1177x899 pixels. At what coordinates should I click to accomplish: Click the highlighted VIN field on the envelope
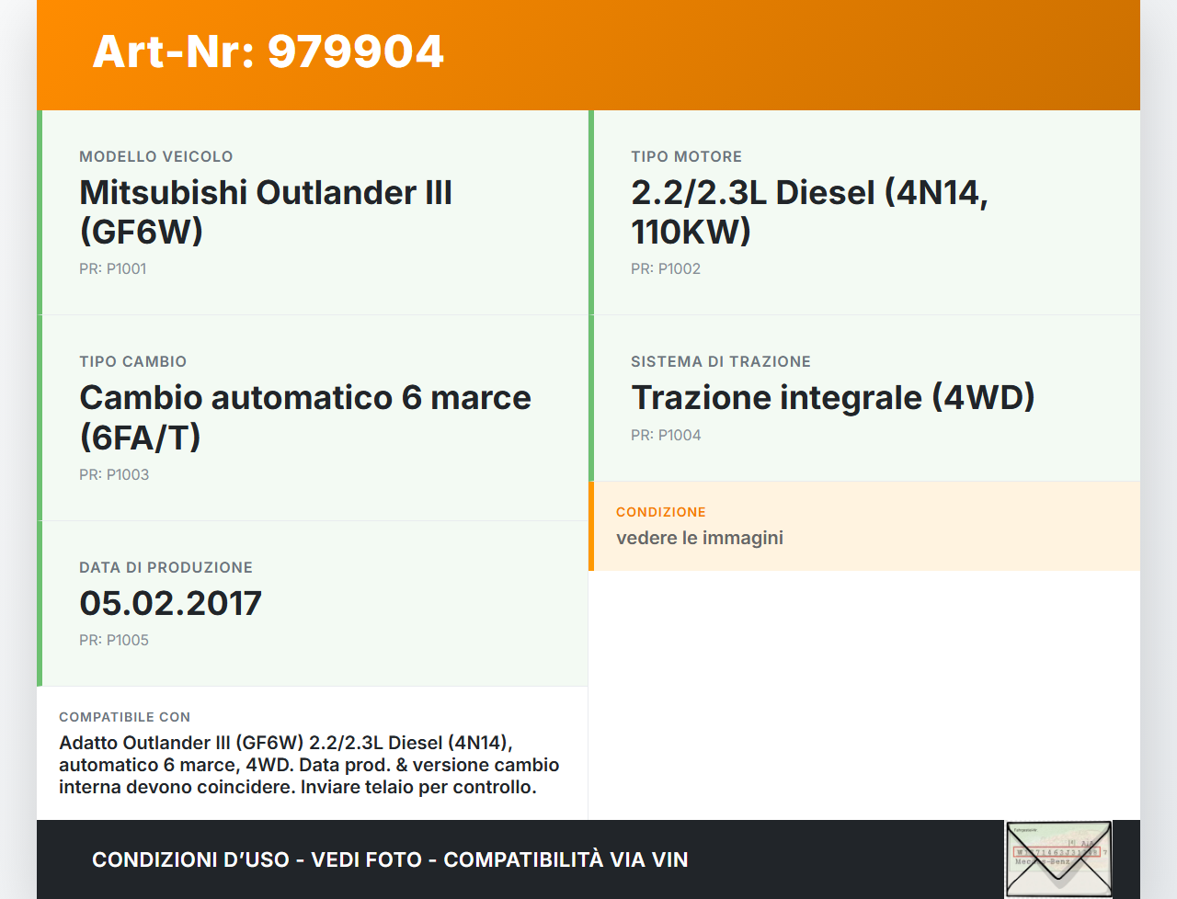[x=1057, y=853]
